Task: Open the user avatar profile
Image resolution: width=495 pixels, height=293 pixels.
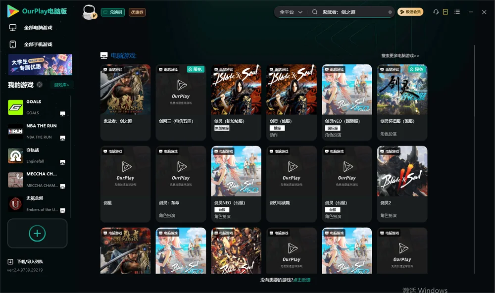Action: tap(89, 12)
